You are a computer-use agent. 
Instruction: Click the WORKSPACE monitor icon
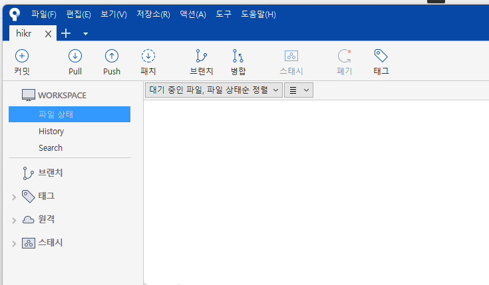29,95
